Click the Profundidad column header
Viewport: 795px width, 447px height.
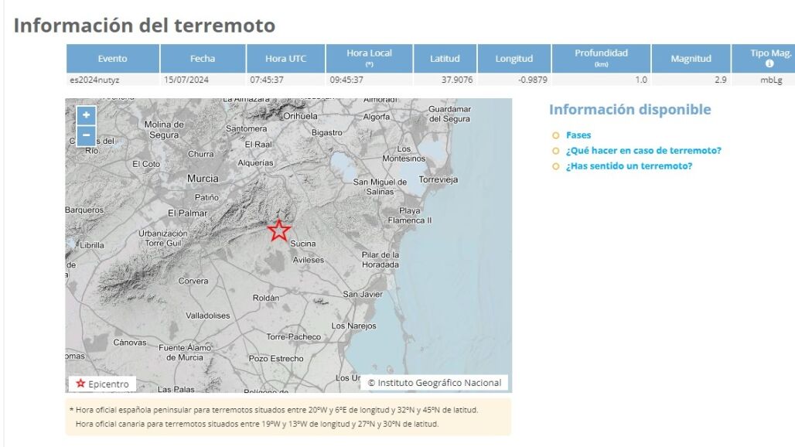click(x=601, y=58)
